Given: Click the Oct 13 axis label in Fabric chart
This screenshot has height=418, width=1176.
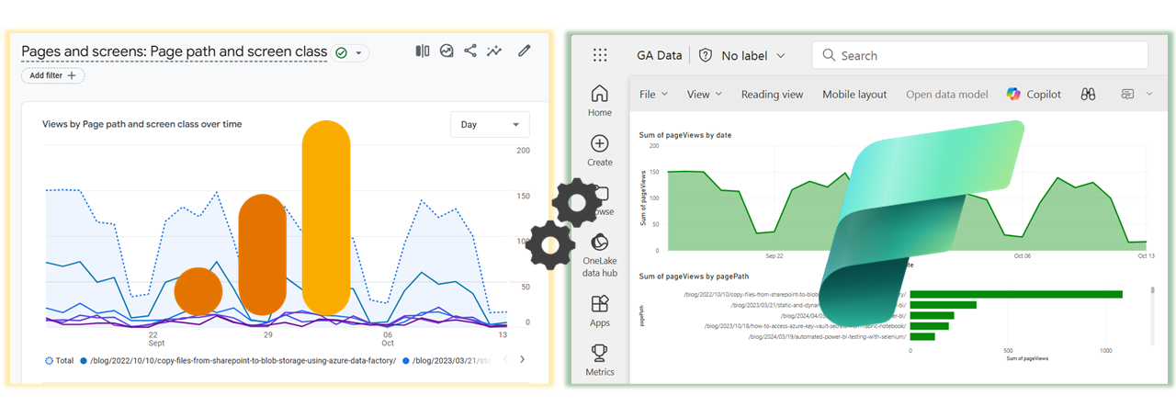Looking at the screenshot, I should (x=1145, y=256).
